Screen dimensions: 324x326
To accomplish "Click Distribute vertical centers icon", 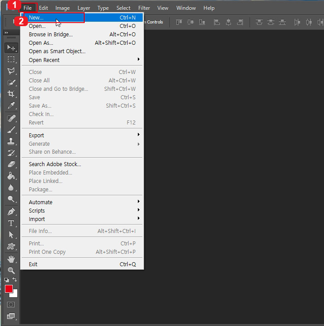I will [270, 22].
